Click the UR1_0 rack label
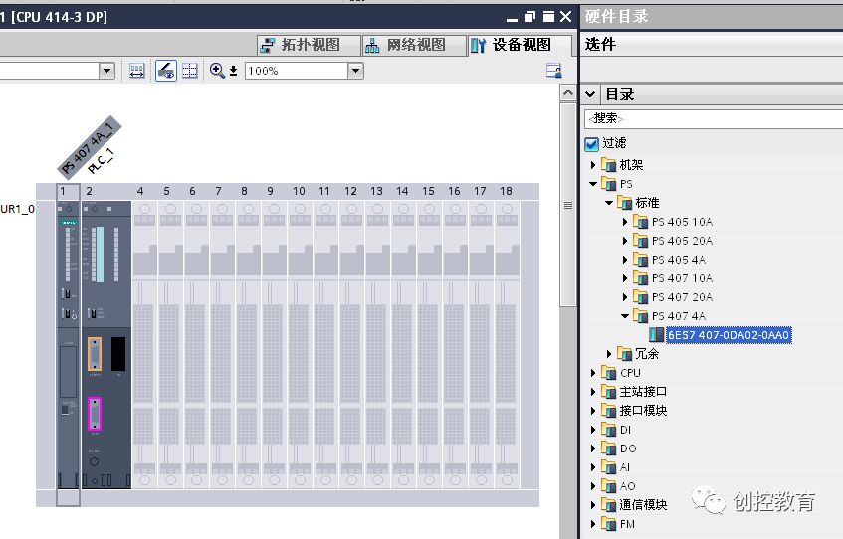This screenshot has width=843, height=539. click(17, 209)
